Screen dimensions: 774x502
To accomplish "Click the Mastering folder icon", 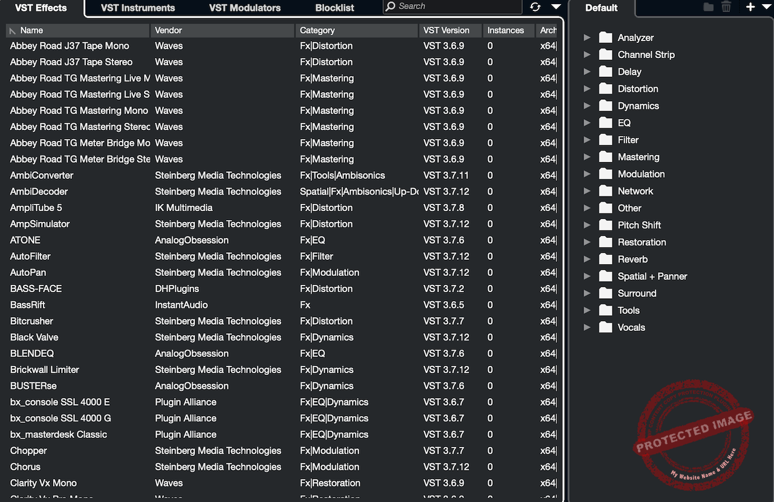I will (606, 157).
